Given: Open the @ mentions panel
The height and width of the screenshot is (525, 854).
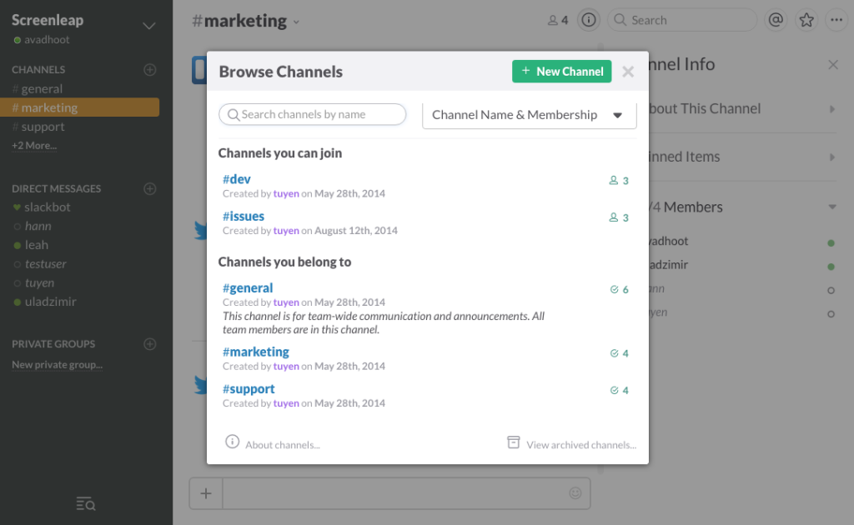Looking at the screenshot, I should [776, 19].
